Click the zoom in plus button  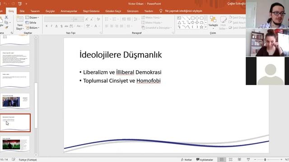(281, 159)
